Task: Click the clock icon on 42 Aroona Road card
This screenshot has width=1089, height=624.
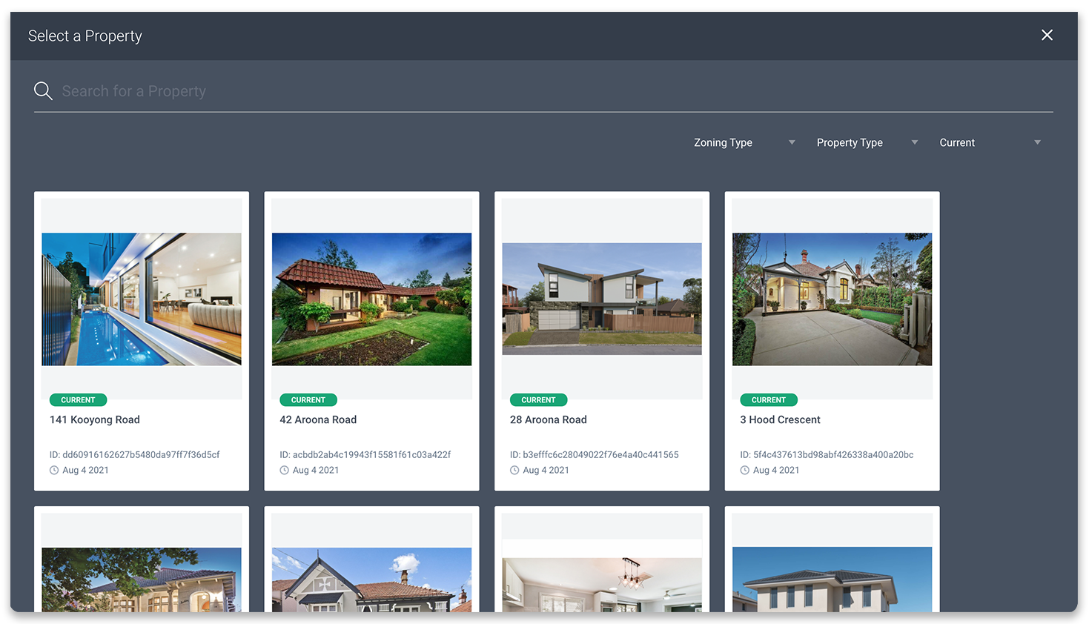Action: 285,471
